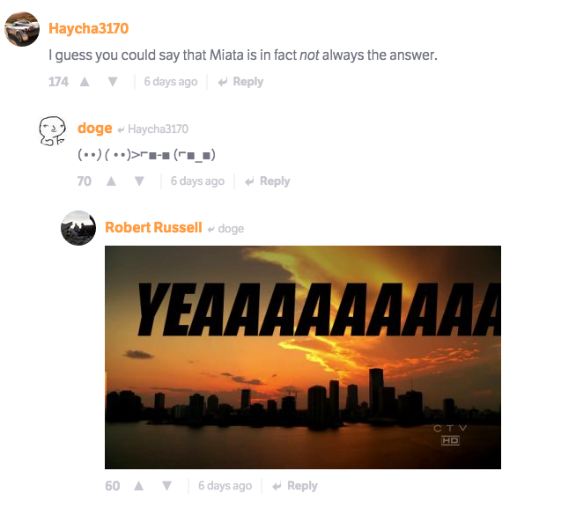Upvote doge's sunglasses emoticon reply
The image size is (576, 508).
coord(111,181)
